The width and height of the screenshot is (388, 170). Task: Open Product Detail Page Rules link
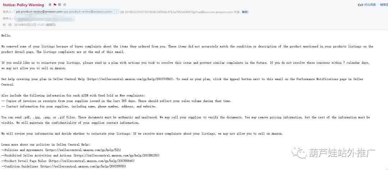pyautogui.click(x=91, y=161)
